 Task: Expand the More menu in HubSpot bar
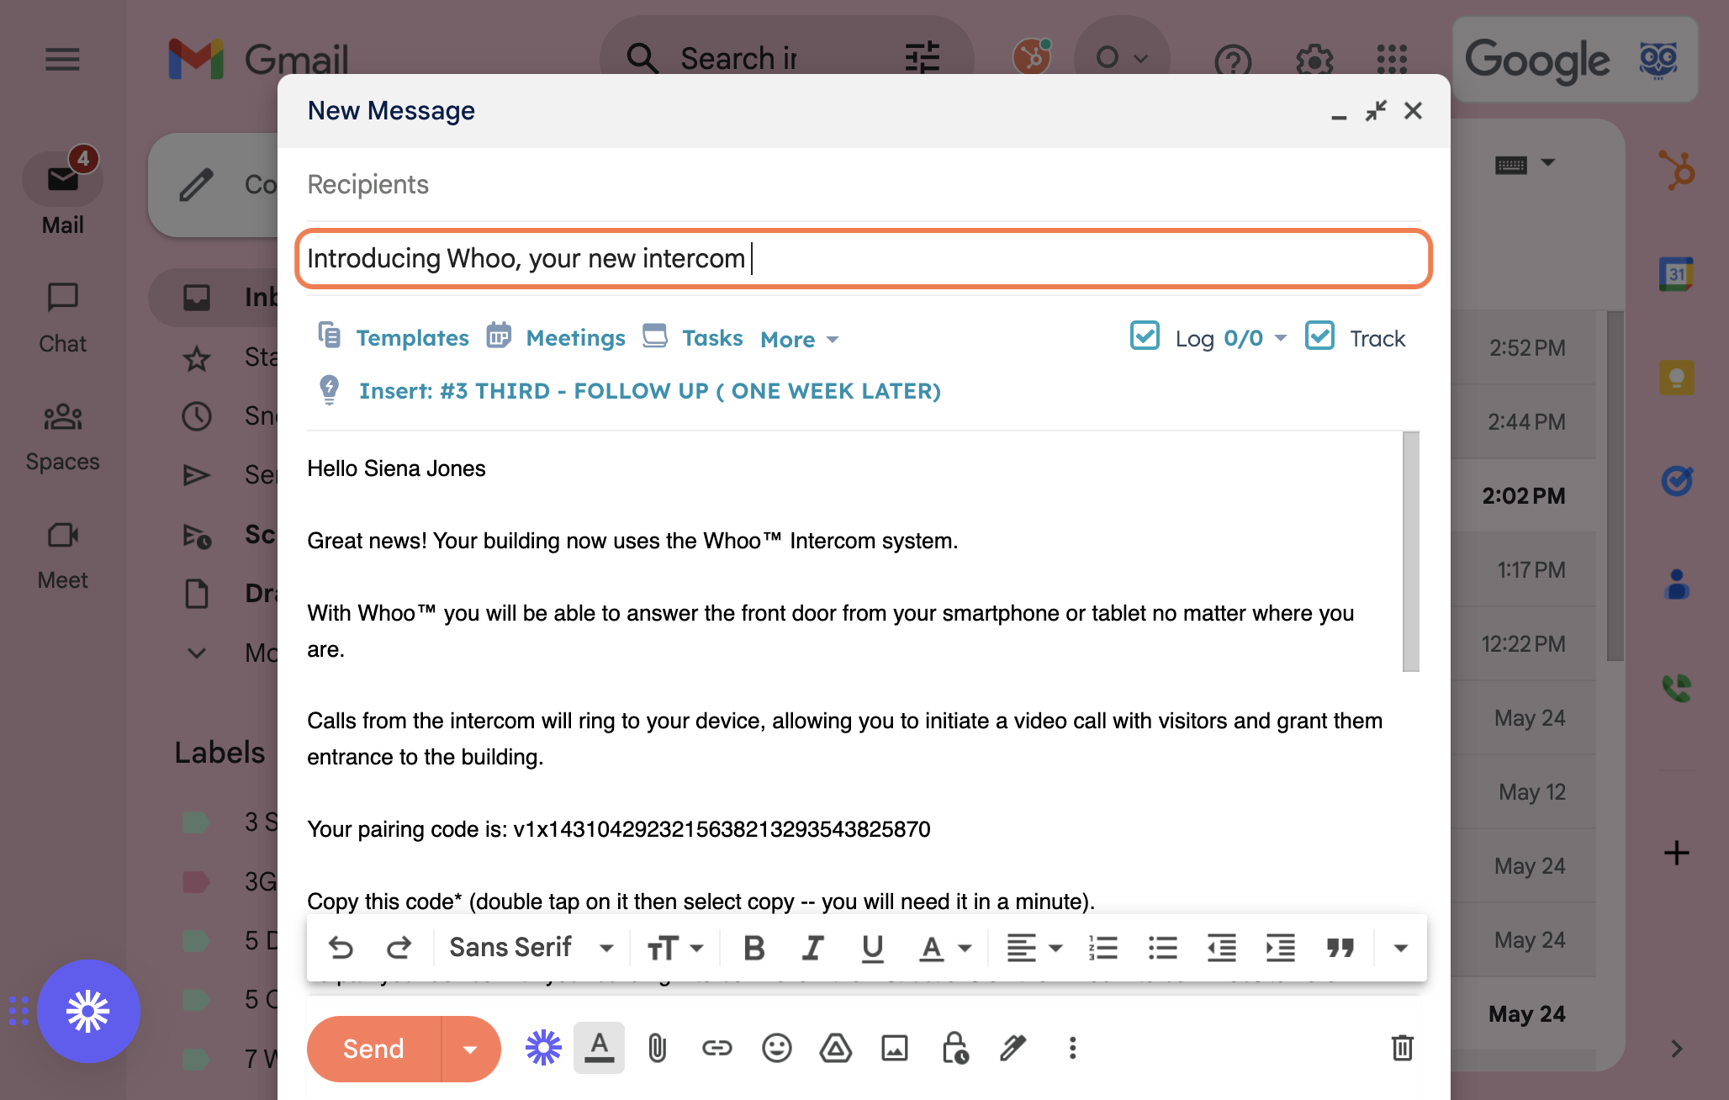click(800, 340)
